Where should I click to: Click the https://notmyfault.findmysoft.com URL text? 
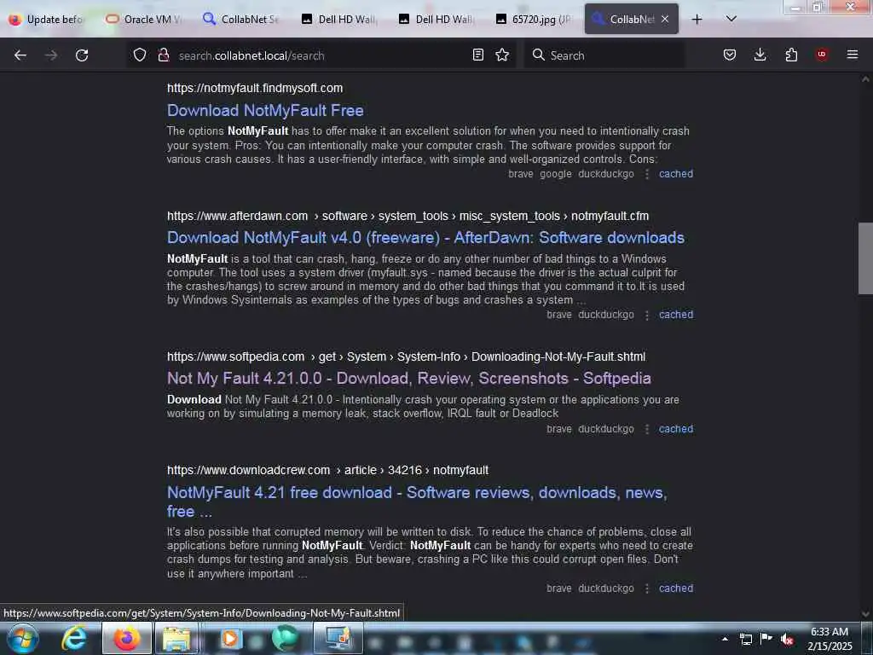pos(255,88)
